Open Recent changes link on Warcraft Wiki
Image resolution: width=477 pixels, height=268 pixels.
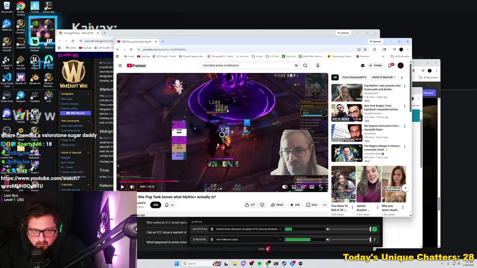(70, 104)
